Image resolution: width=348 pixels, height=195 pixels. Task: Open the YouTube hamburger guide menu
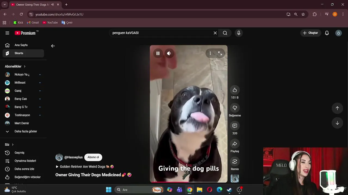(x=7, y=33)
